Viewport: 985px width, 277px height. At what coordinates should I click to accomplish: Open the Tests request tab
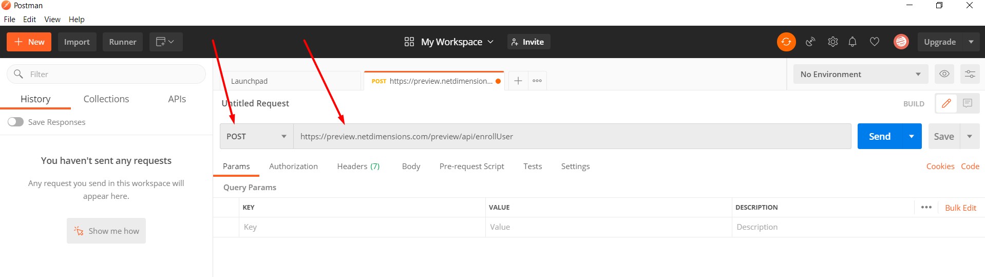(533, 166)
